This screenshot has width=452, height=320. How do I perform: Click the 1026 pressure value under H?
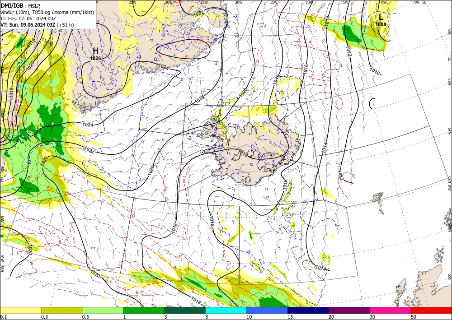[x=95, y=58]
